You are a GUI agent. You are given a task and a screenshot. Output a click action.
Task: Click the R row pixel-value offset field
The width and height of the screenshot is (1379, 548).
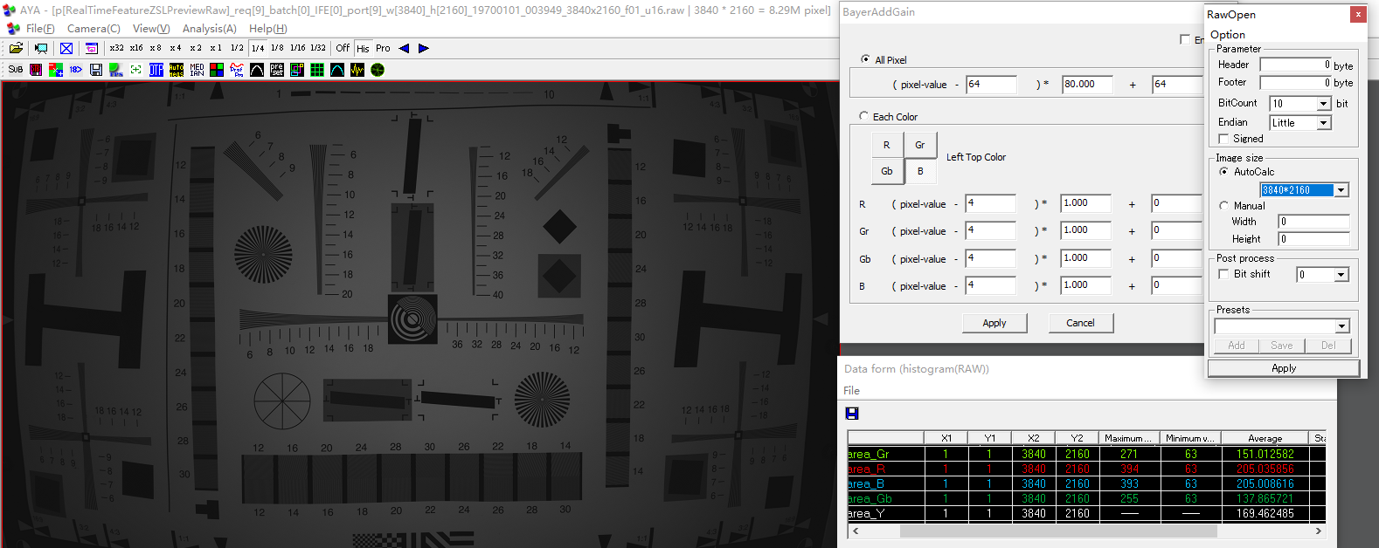pyautogui.click(x=990, y=203)
